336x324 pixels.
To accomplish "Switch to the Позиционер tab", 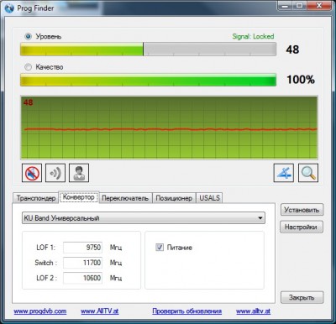I will point(174,198).
